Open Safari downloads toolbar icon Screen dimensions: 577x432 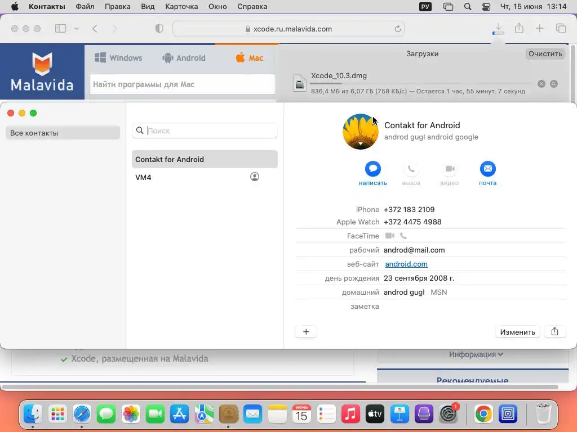(498, 29)
